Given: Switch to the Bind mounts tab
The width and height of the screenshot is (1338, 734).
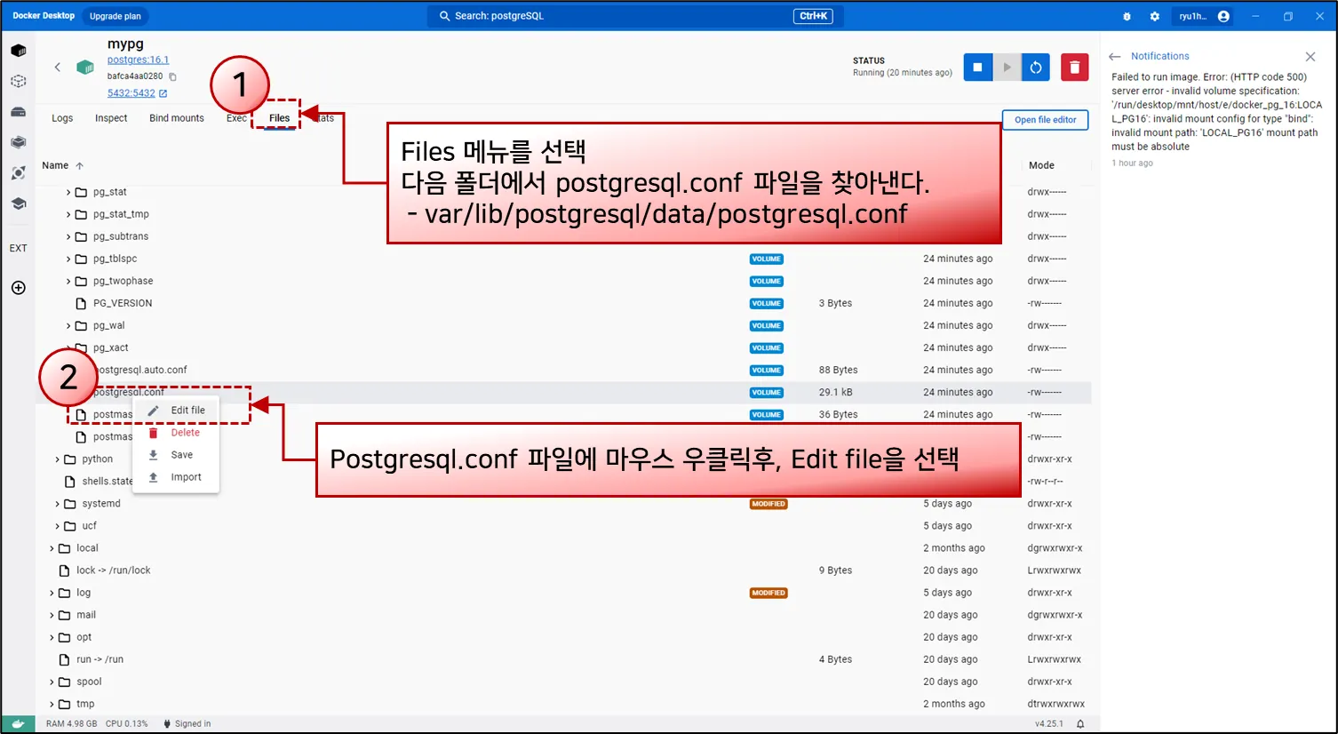Looking at the screenshot, I should 177,118.
